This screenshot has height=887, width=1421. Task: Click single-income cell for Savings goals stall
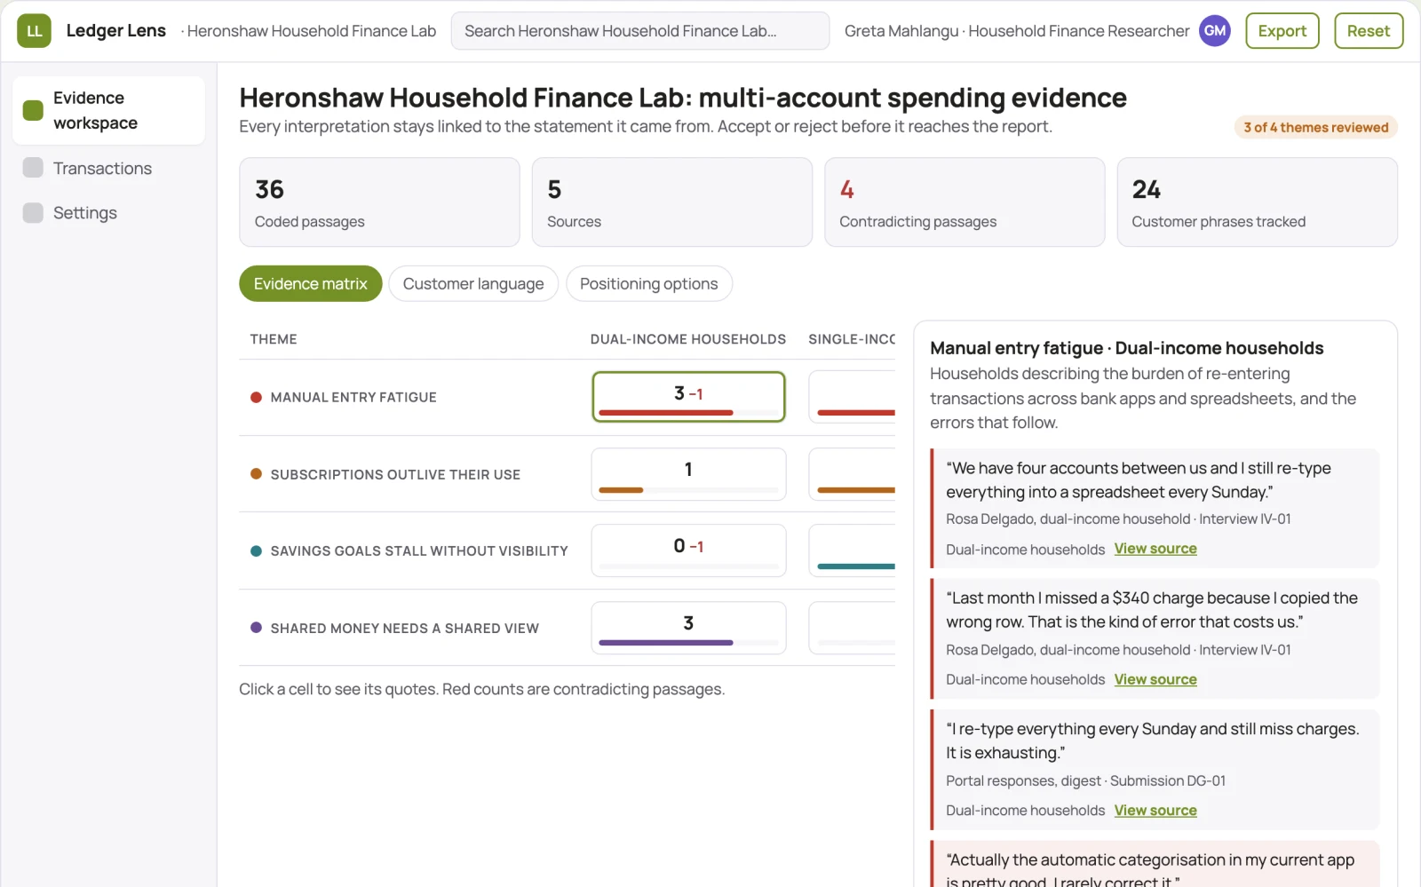click(x=852, y=550)
